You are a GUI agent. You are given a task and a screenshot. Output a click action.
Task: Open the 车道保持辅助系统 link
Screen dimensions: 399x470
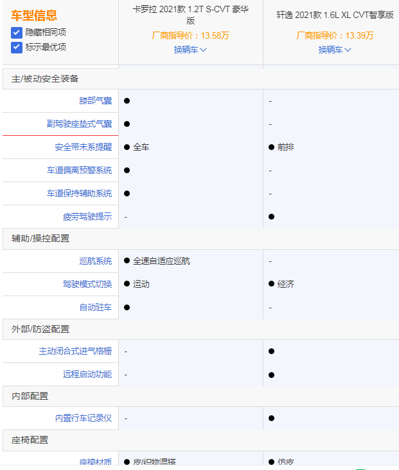[x=79, y=193]
